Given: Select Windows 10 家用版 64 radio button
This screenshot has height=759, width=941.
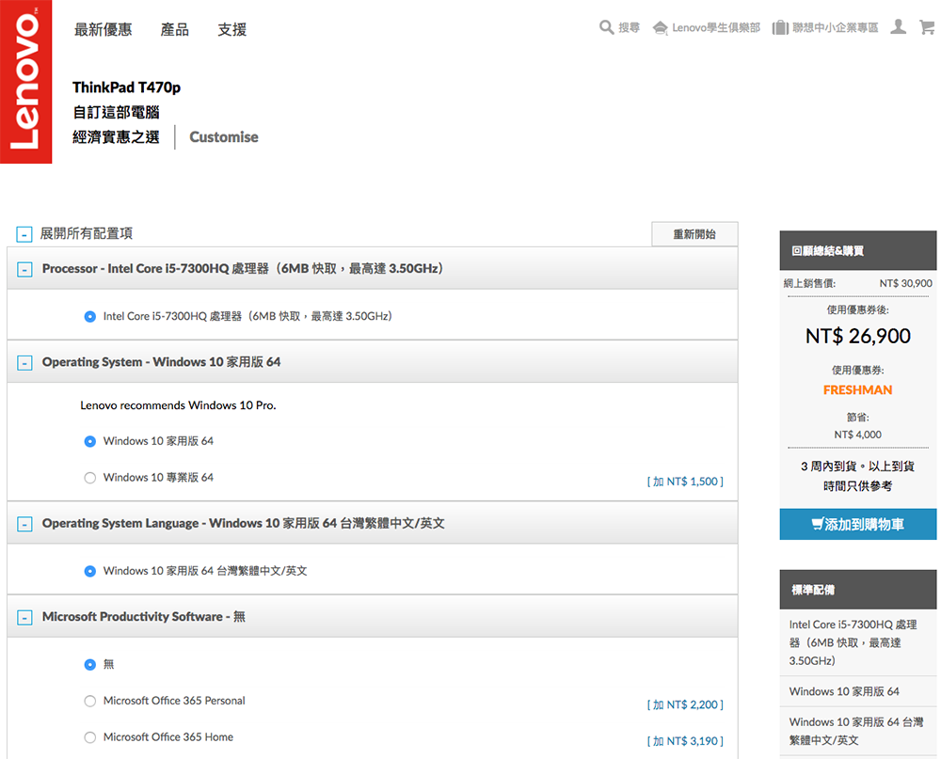Looking at the screenshot, I should tap(90, 441).
